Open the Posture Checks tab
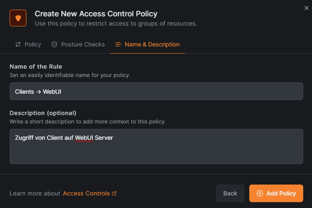The width and height of the screenshot is (312, 208). [78, 44]
